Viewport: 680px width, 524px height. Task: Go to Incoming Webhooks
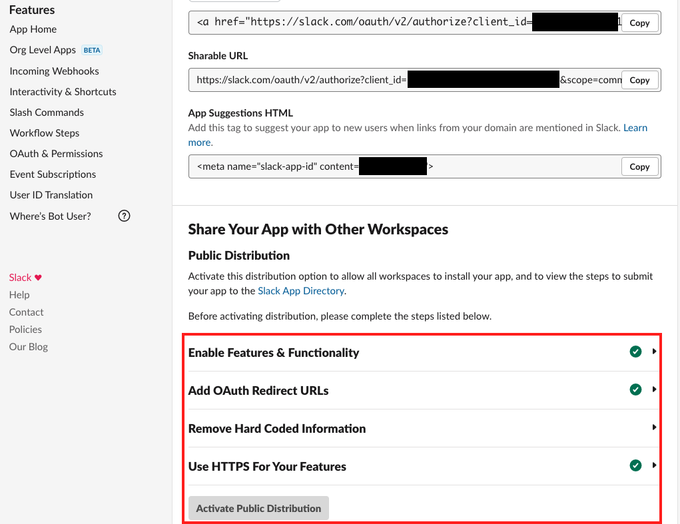coord(54,71)
